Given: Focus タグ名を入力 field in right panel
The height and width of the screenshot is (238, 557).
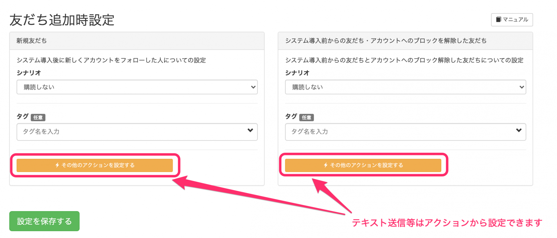Looking at the screenshot, I should [x=405, y=132].
